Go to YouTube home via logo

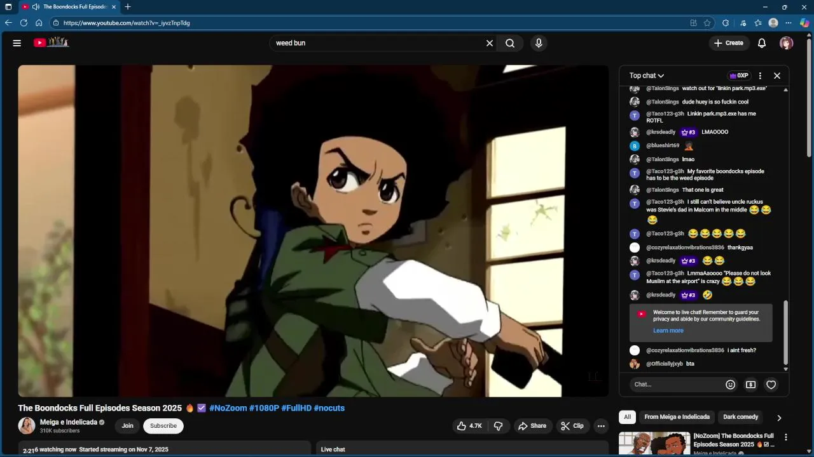[x=51, y=43]
